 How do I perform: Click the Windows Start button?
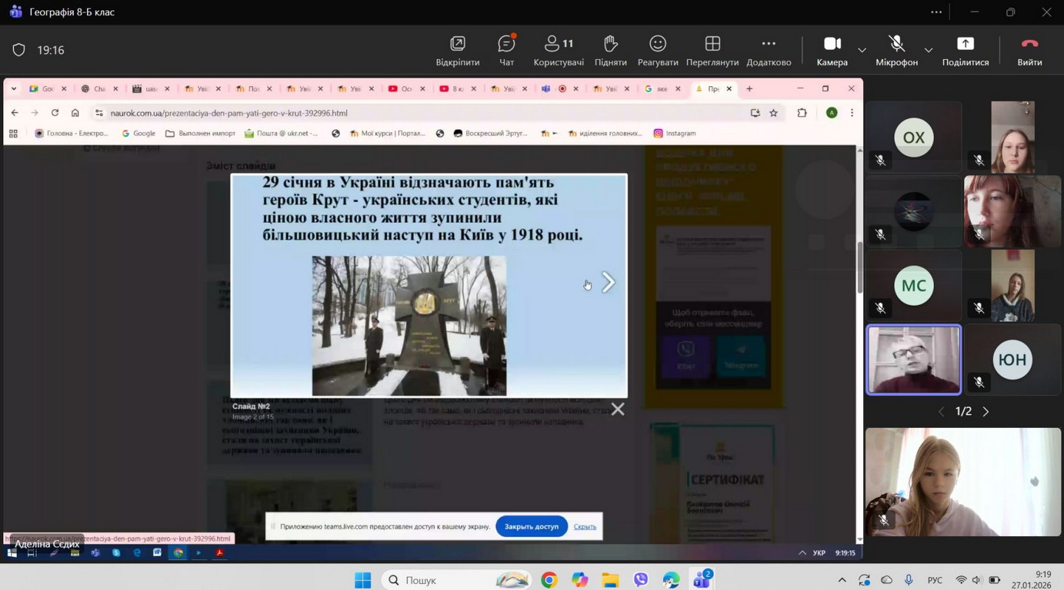(x=363, y=580)
